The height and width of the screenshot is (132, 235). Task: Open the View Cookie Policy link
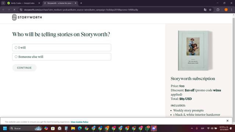click(79, 122)
